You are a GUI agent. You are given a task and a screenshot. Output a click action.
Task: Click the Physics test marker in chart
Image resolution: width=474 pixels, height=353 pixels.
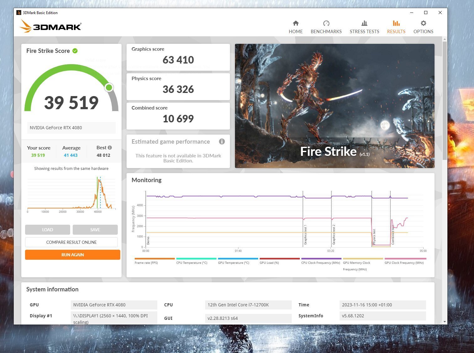coord(374,237)
